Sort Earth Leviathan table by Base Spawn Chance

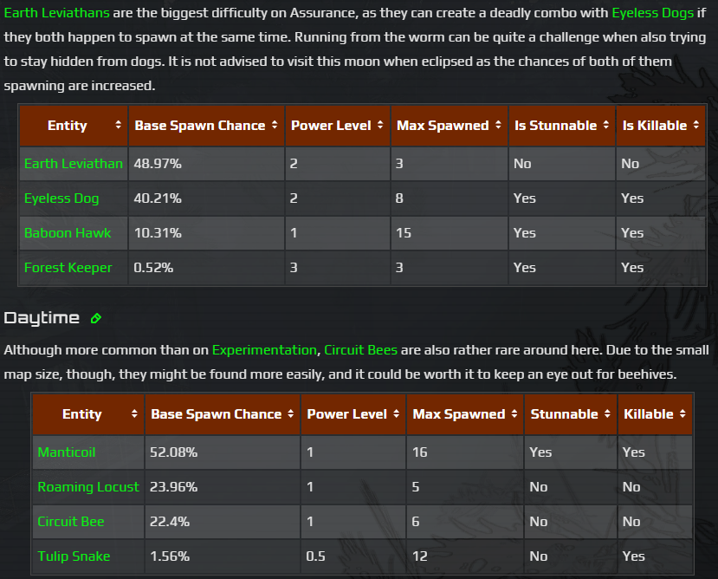point(275,126)
